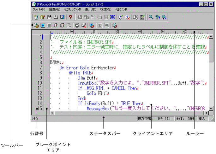The image size is (216, 154).
Task: Click the undo curved arrow icon
Action: point(80,17)
